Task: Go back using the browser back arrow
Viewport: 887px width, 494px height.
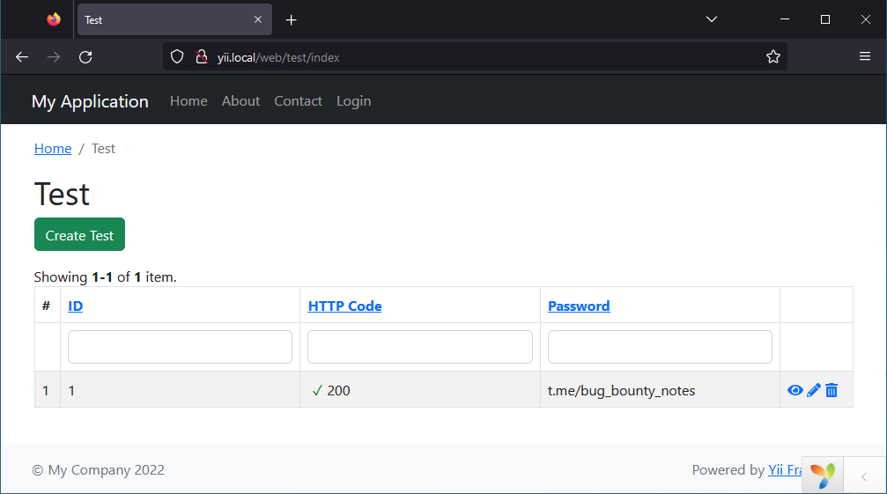Action: 22,57
